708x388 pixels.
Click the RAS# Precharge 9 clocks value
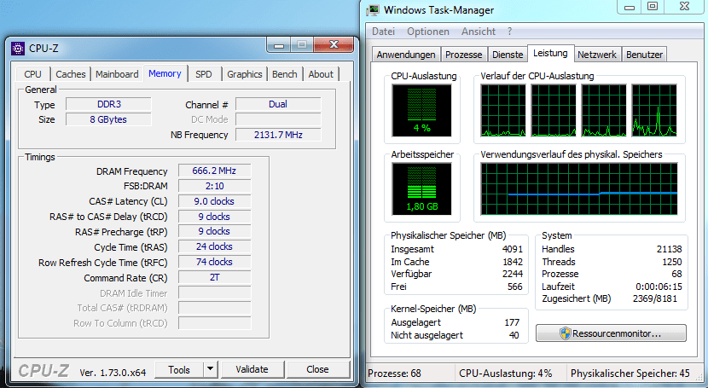pyautogui.click(x=214, y=231)
